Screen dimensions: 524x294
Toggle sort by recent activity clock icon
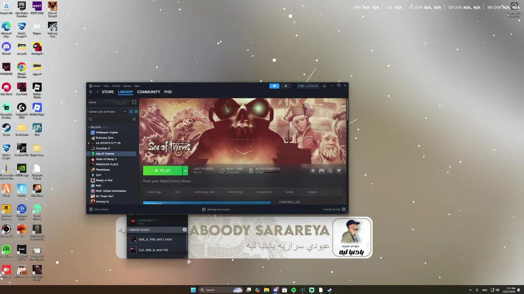point(131,111)
